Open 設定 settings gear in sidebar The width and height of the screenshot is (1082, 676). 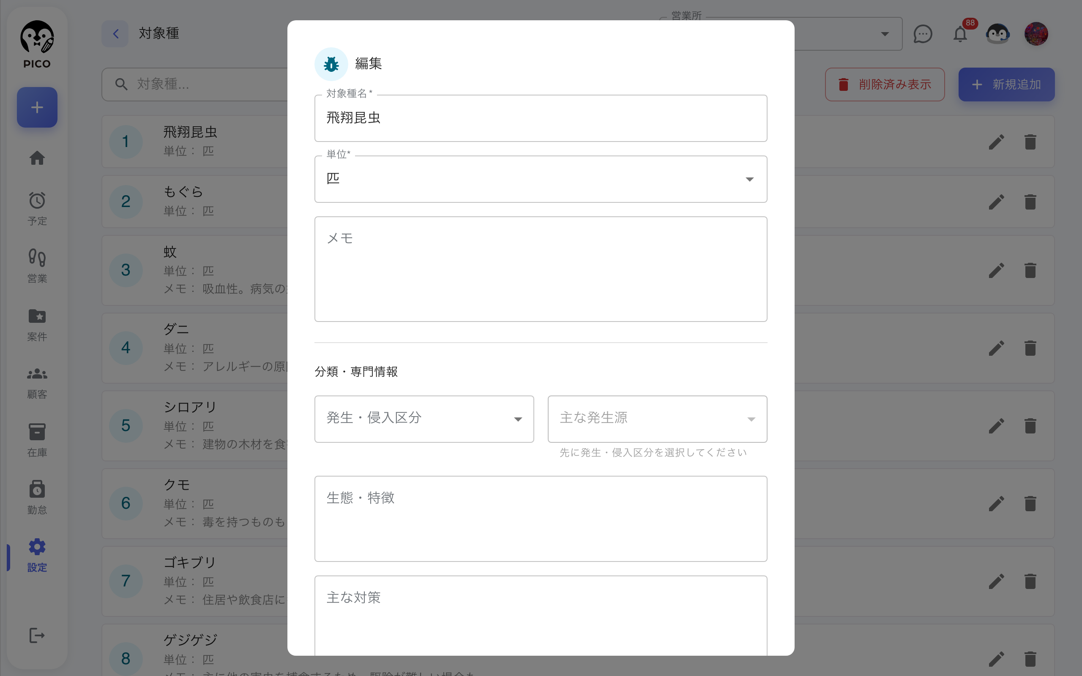(x=37, y=555)
